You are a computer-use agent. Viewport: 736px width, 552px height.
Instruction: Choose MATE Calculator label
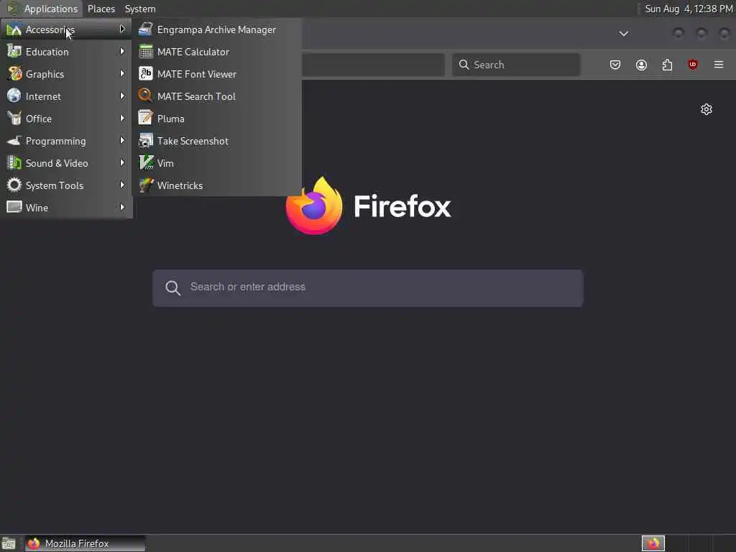click(x=193, y=52)
